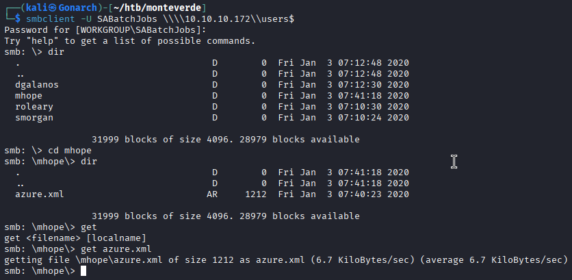Select the smorgan directory entry

tap(34, 118)
